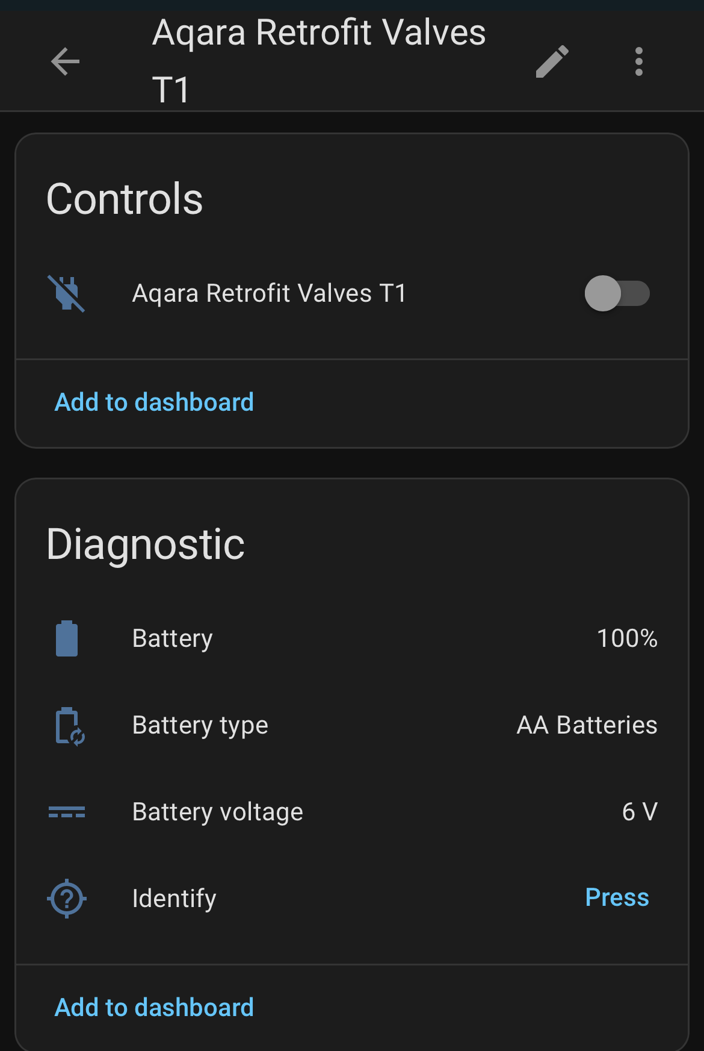Click the Identify crosshair icon
Image resolution: width=704 pixels, height=1051 pixels.
click(x=67, y=898)
